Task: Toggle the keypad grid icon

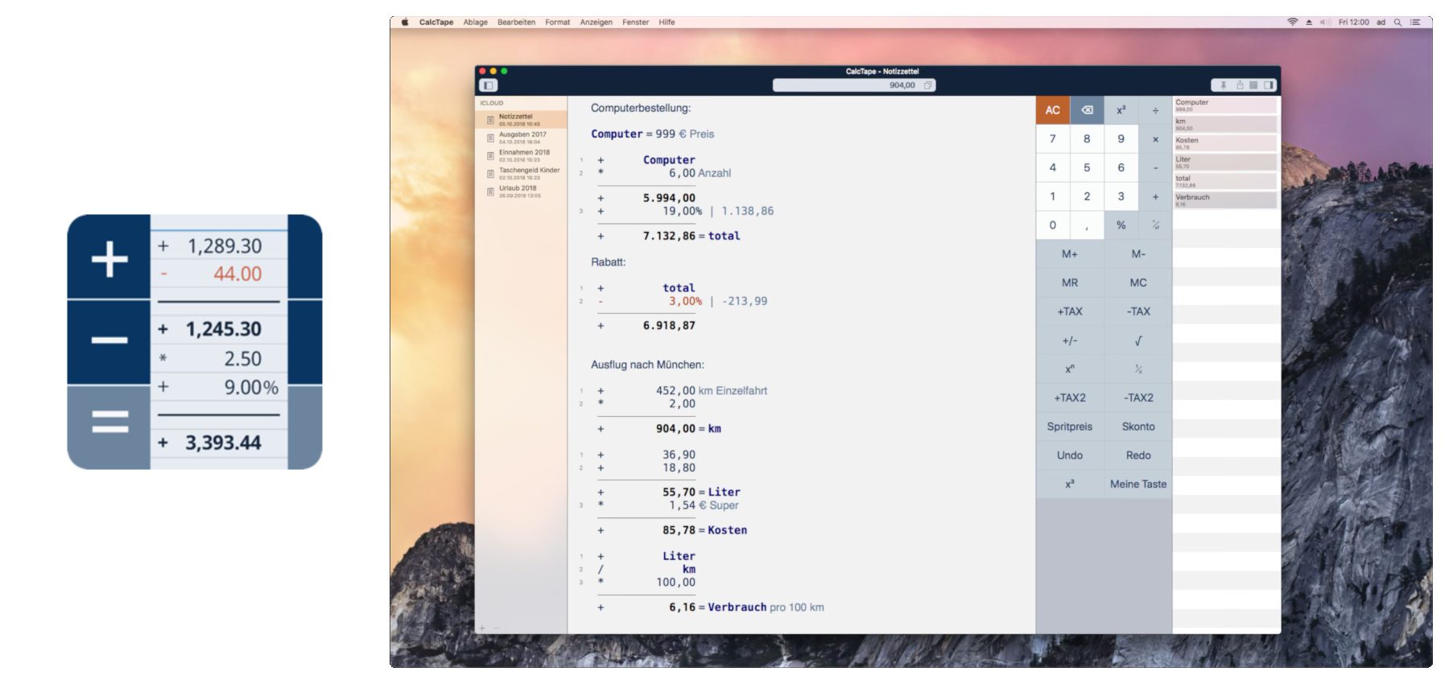Action: coord(1253,85)
